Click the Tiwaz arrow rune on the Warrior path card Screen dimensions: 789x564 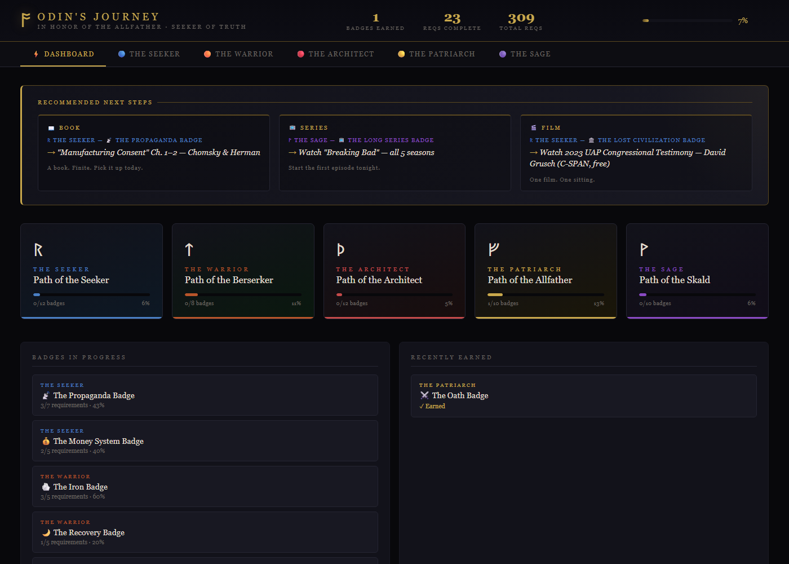[189, 249]
